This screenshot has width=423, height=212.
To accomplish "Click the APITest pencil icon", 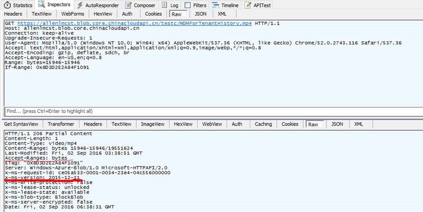I will [248, 5].
